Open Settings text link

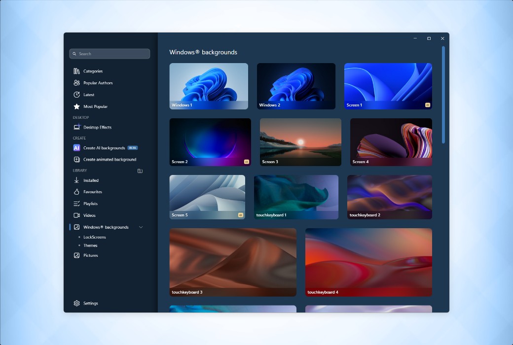point(91,303)
